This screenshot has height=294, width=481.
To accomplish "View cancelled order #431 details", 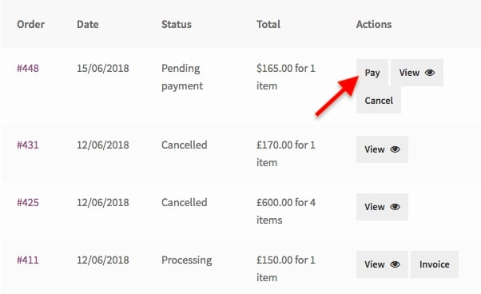I will point(382,149).
